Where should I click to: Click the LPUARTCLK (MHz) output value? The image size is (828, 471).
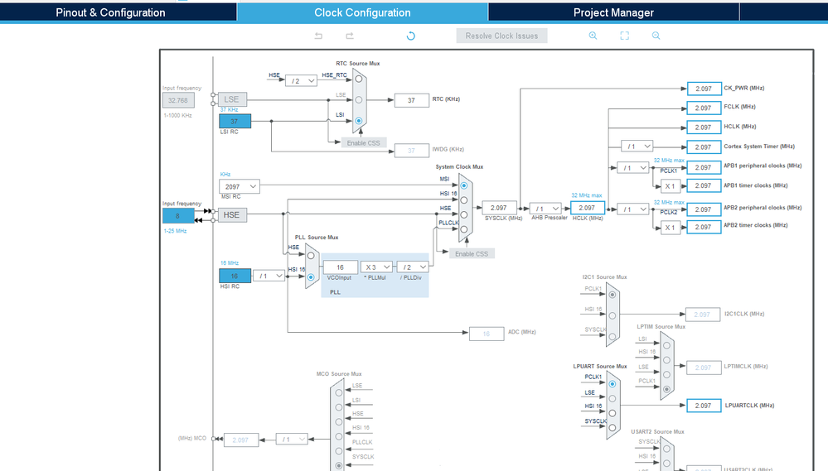pos(704,406)
